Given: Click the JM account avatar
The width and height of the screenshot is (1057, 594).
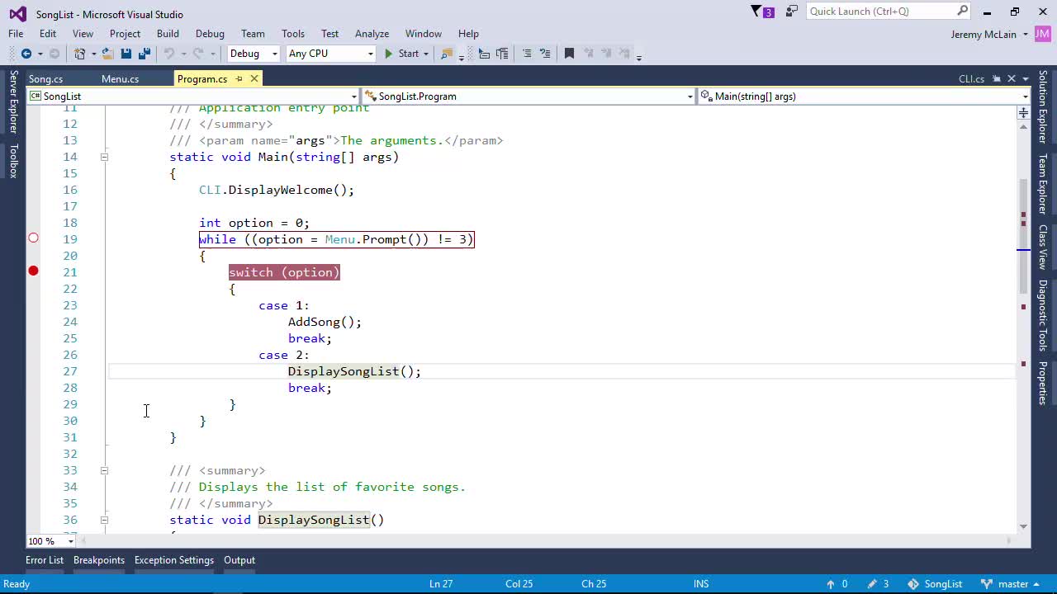Looking at the screenshot, I should [x=1043, y=34].
